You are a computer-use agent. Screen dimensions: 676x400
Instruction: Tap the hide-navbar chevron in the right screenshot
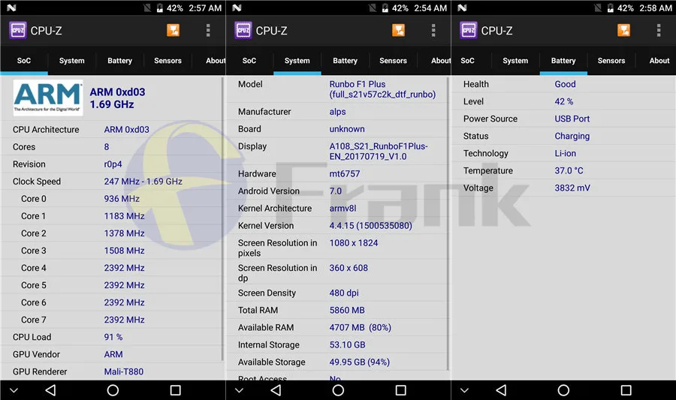464,390
